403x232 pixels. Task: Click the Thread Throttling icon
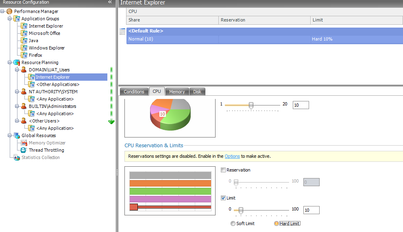24,150
